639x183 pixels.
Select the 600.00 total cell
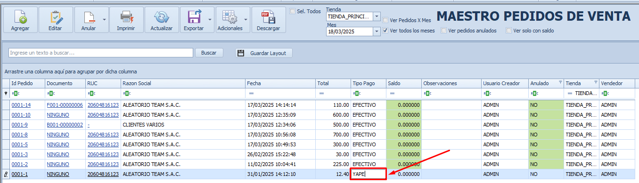tap(333, 115)
